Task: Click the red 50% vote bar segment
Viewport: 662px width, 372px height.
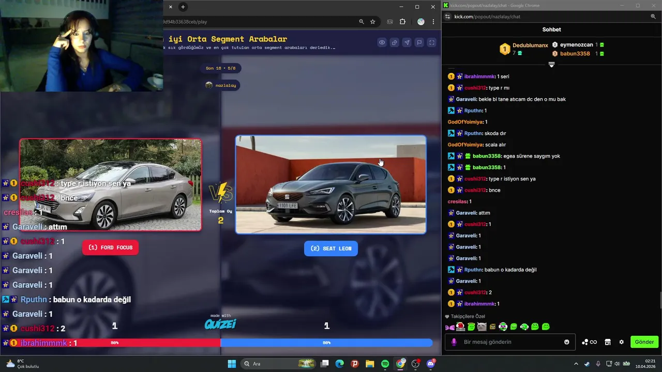Action: 114,343
